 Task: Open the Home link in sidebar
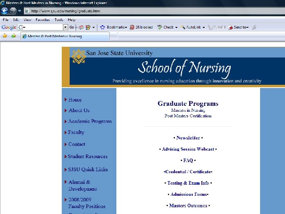(x=75, y=100)
